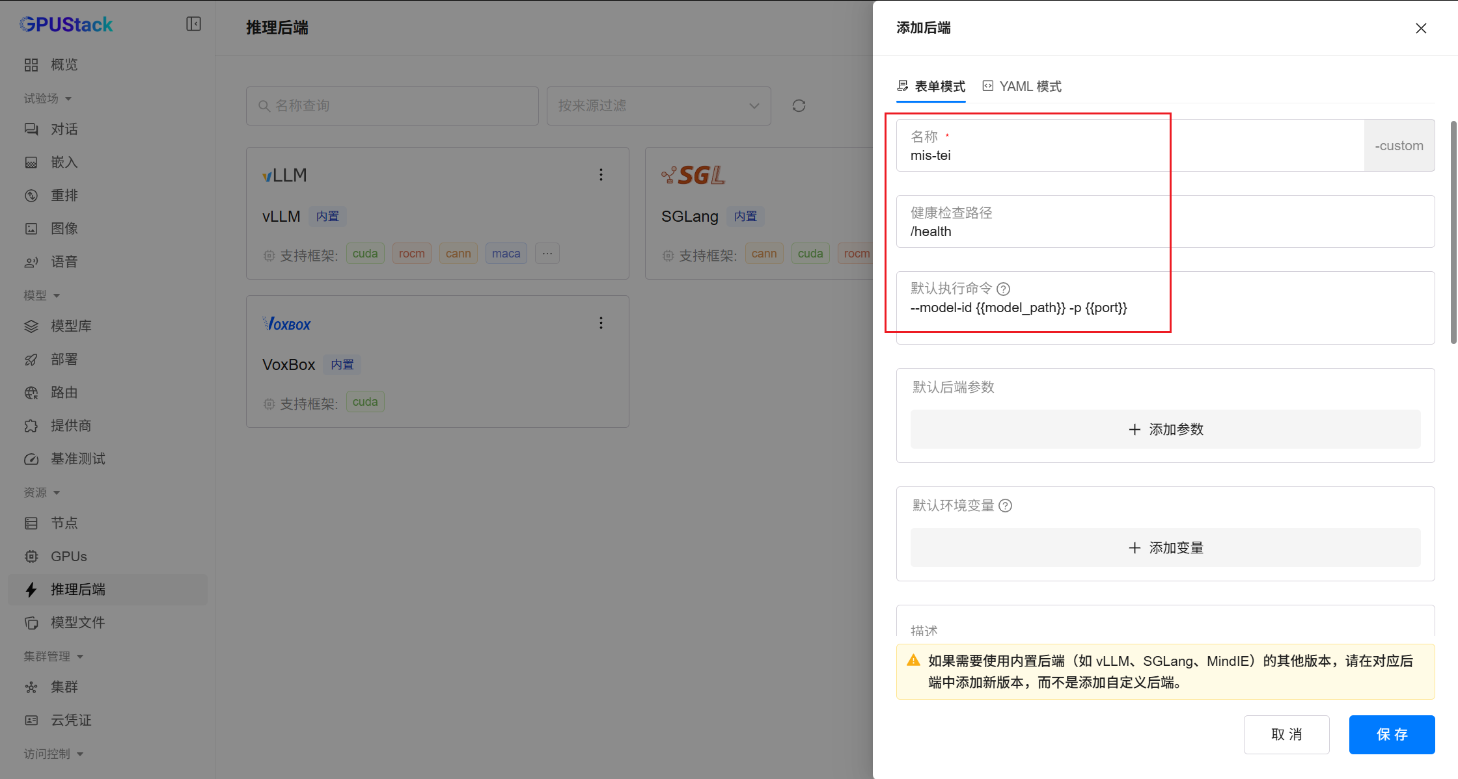Click the refresh icon next to the filters

(x=799, y=105)
